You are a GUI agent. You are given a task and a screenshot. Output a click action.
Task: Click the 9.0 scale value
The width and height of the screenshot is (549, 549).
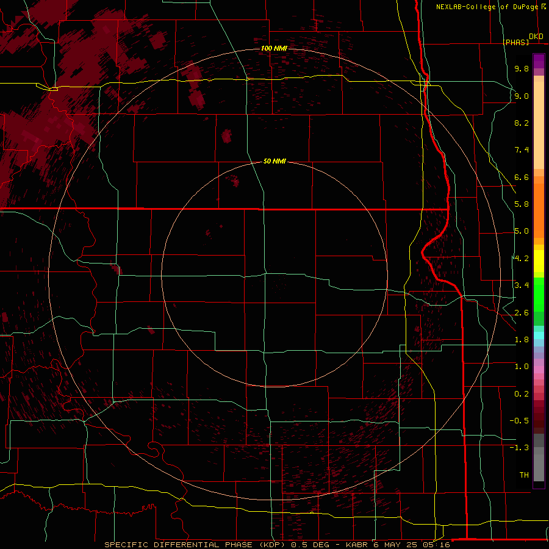[522, 96]
